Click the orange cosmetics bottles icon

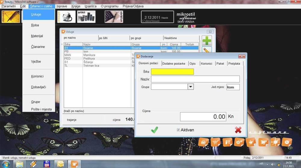(228, 142)
